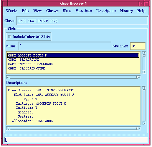The image size is (152, 147).
Task: Click the slots list horizontal scrollbar track
Action: (73, 77)
